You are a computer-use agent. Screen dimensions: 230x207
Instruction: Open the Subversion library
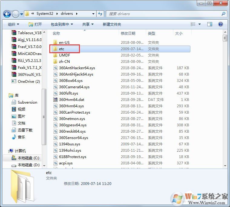pyautogui.click(x=25, y=102)
